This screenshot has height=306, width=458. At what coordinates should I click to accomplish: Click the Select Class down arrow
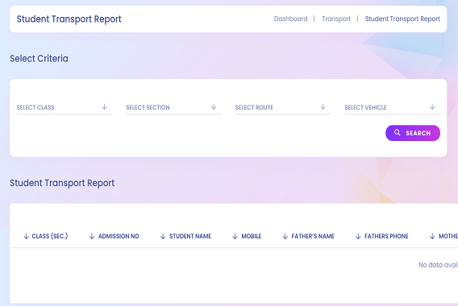coord(104,107)
